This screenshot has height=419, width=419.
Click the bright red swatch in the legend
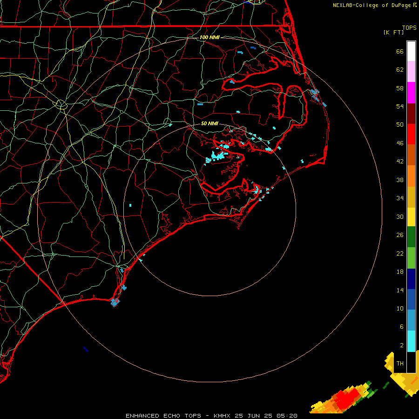click(x=411, y=134)
